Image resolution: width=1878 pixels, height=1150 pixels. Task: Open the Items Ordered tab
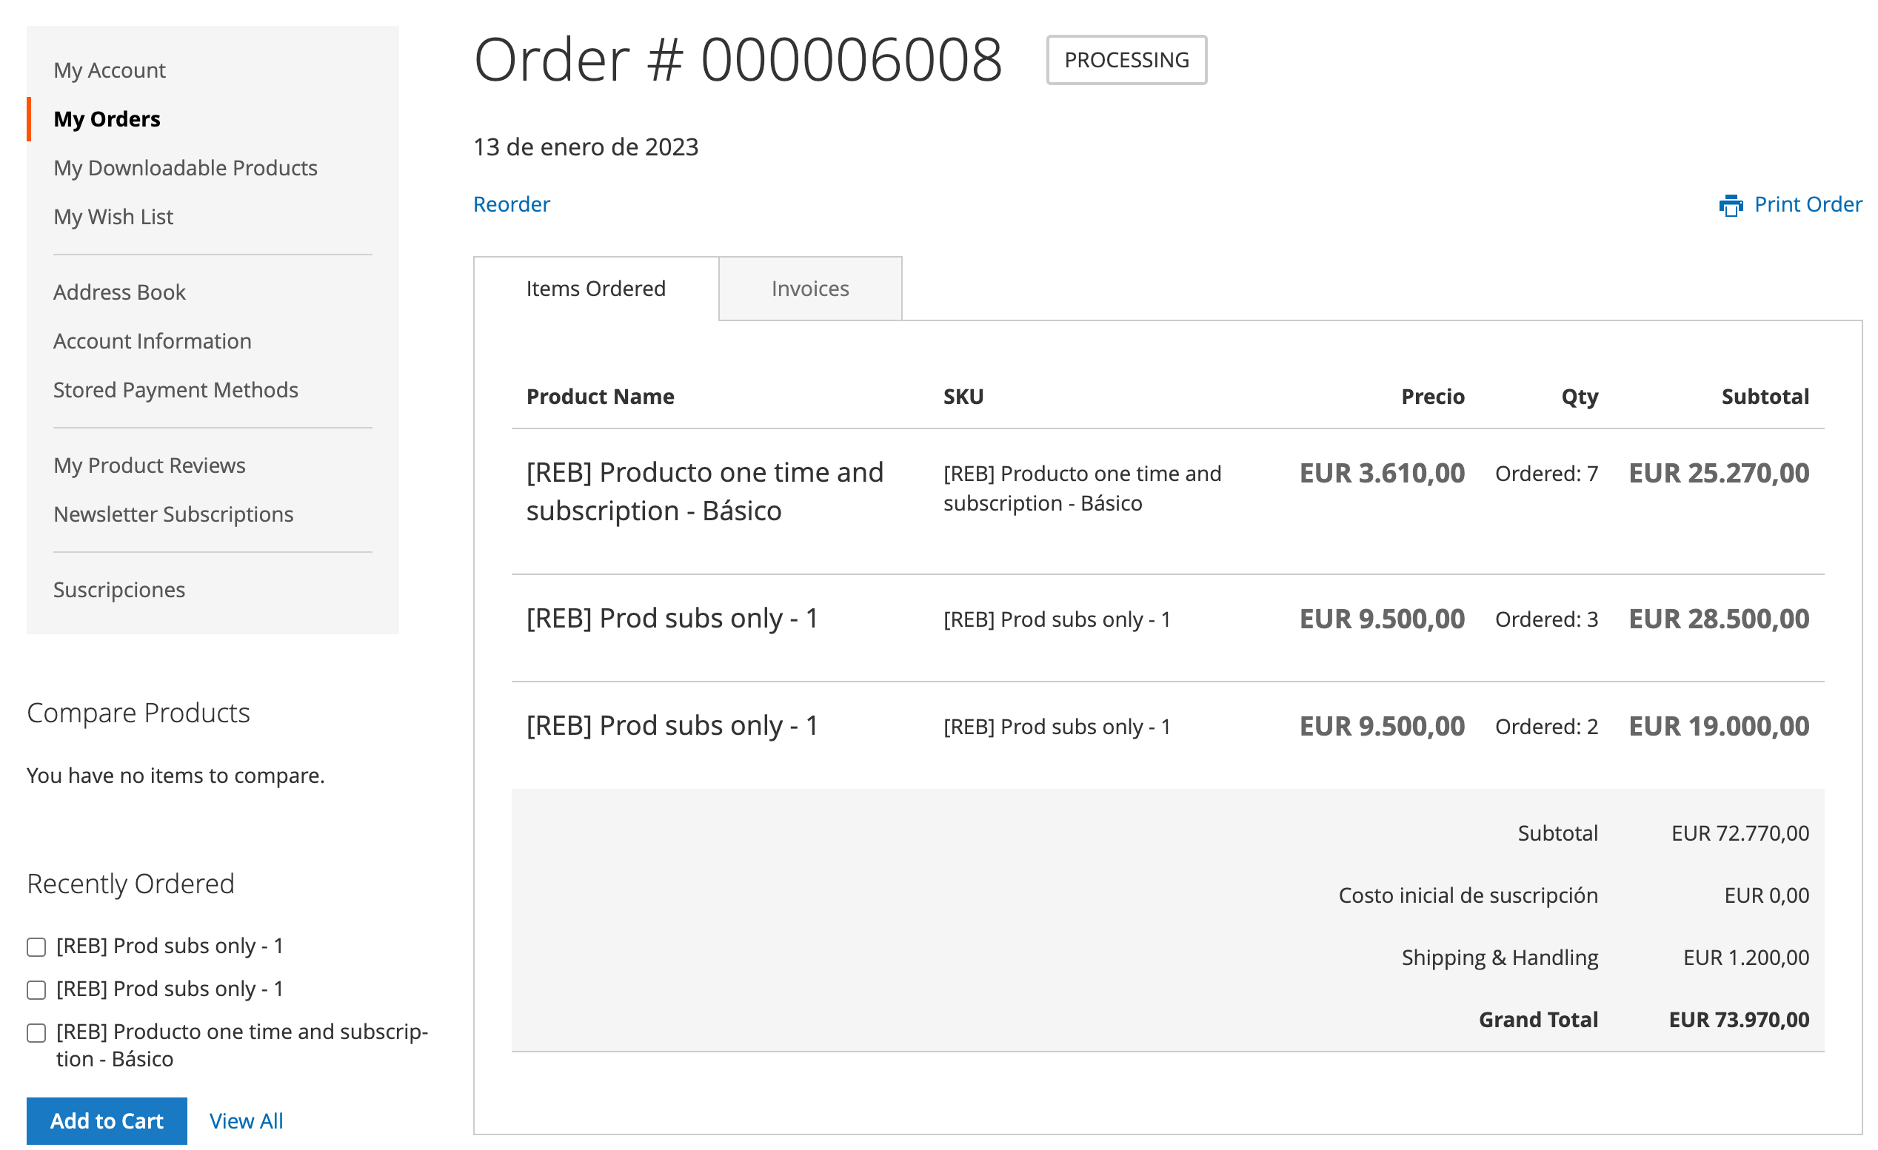tap(595, 289)
